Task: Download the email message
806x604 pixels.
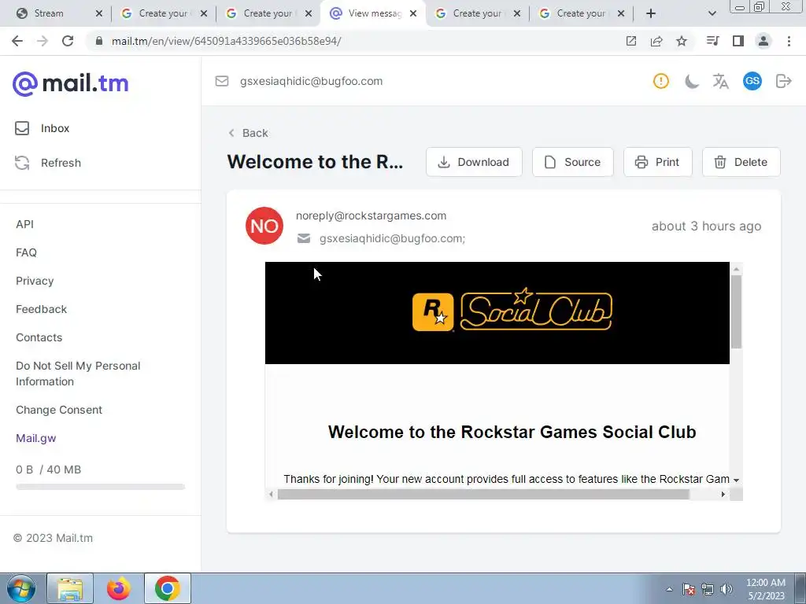Action: click(x=474, y=162)
